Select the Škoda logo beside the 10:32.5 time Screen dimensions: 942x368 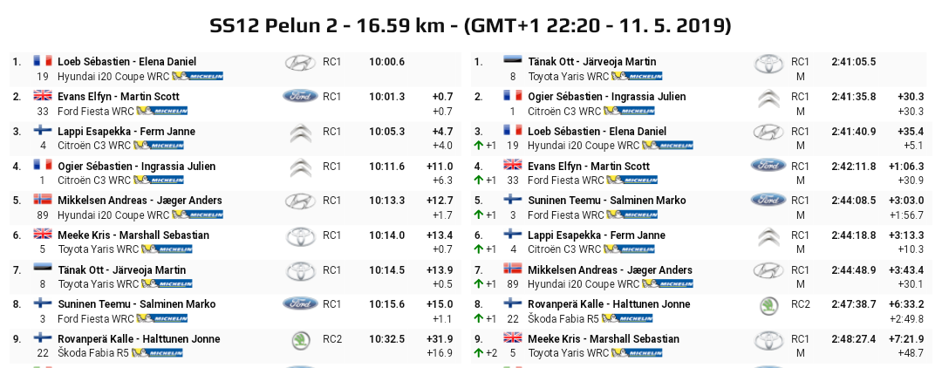pyautogui.click(x=299, y=340)
